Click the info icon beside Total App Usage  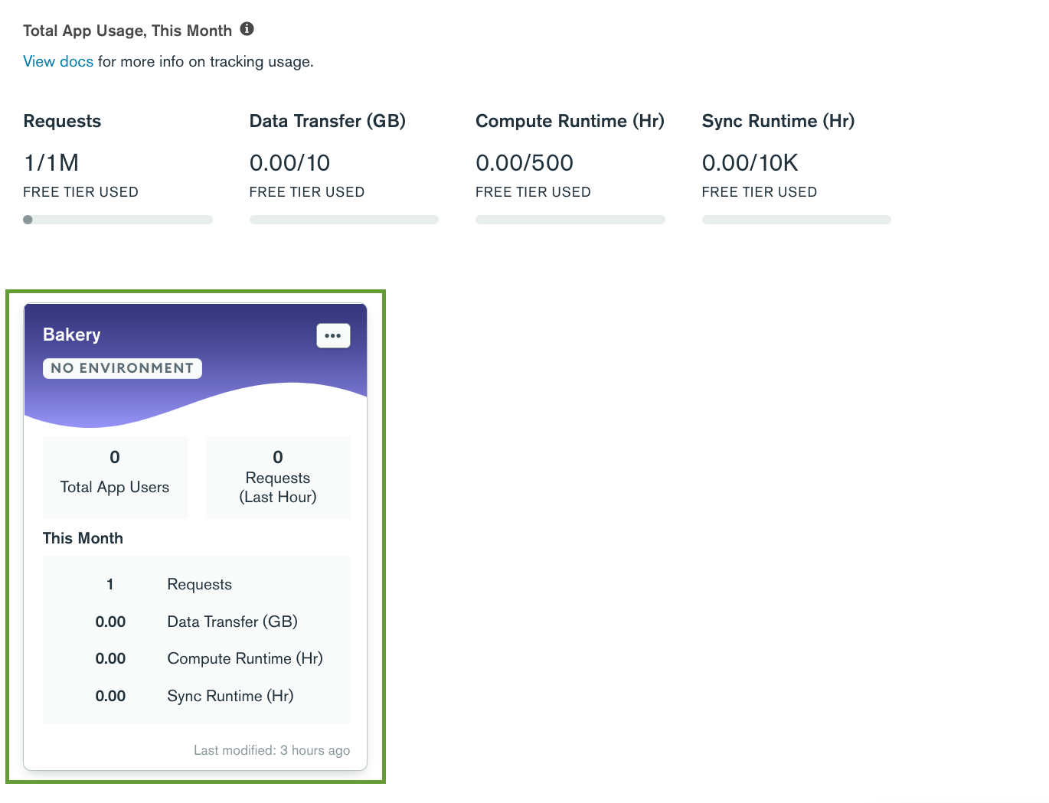click(247, 29)
